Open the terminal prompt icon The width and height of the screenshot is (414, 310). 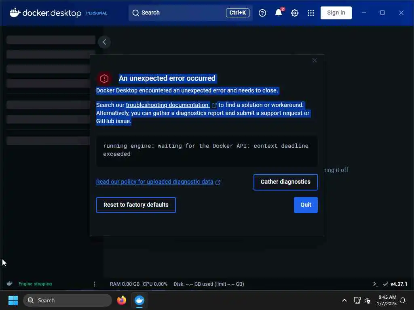pyautogui.click(x=376, y=284)
